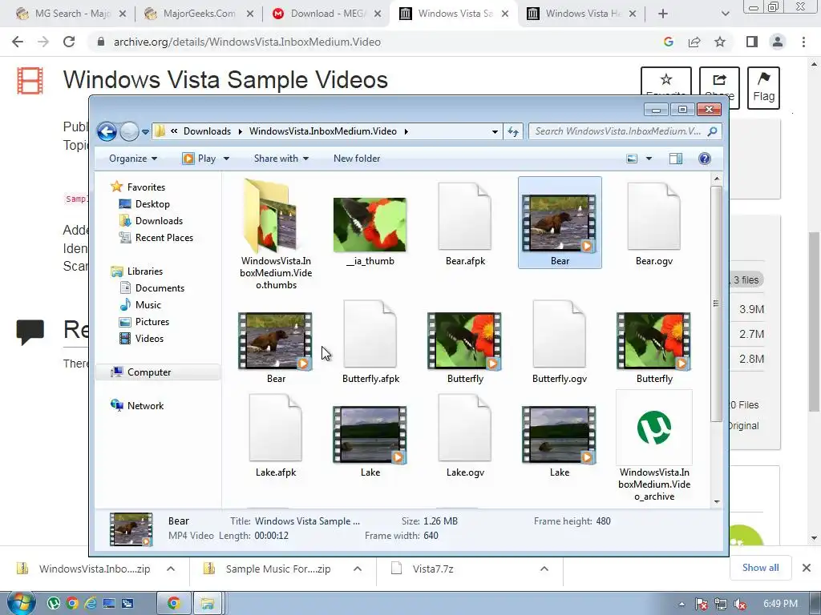Switch to MG Search browser tab

71,14
